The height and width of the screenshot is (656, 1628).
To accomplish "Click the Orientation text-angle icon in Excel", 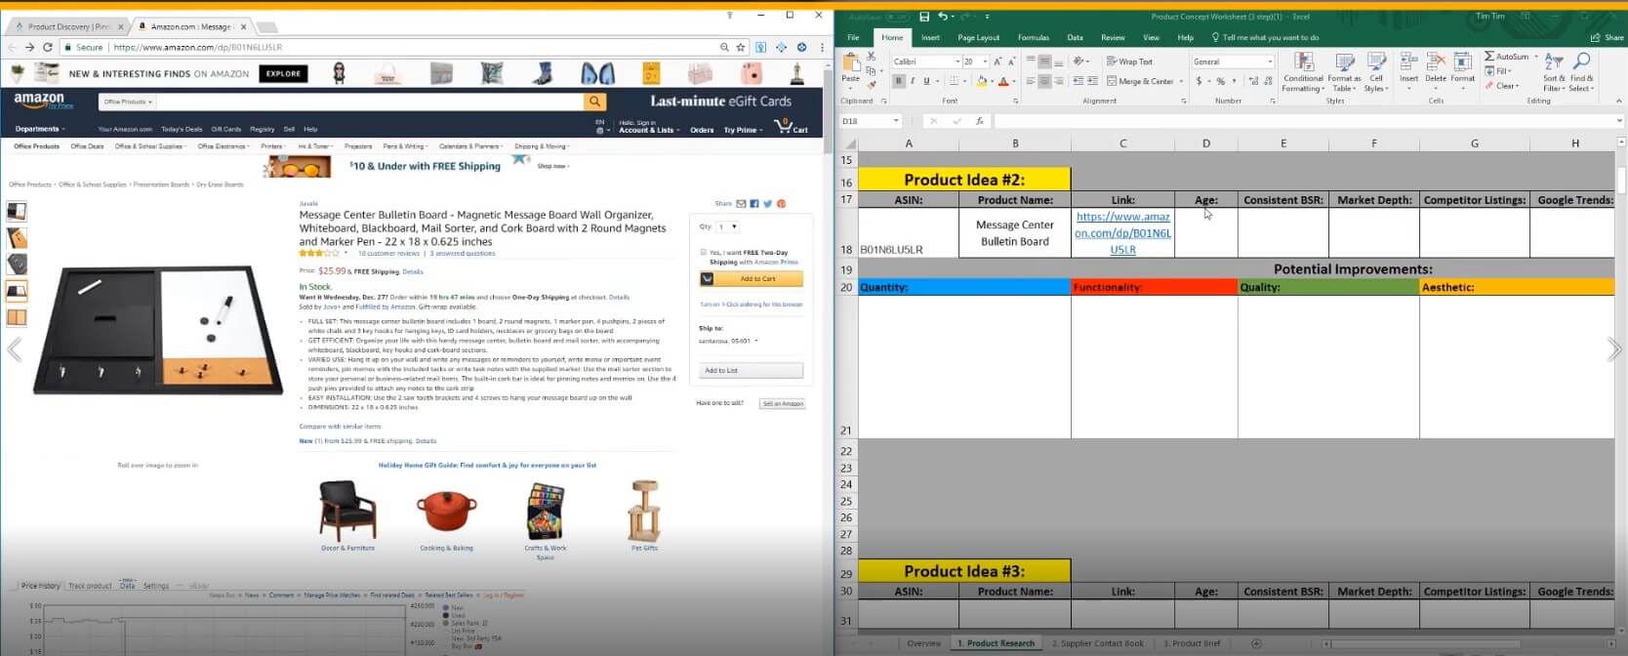I will tap(1079, 61).
